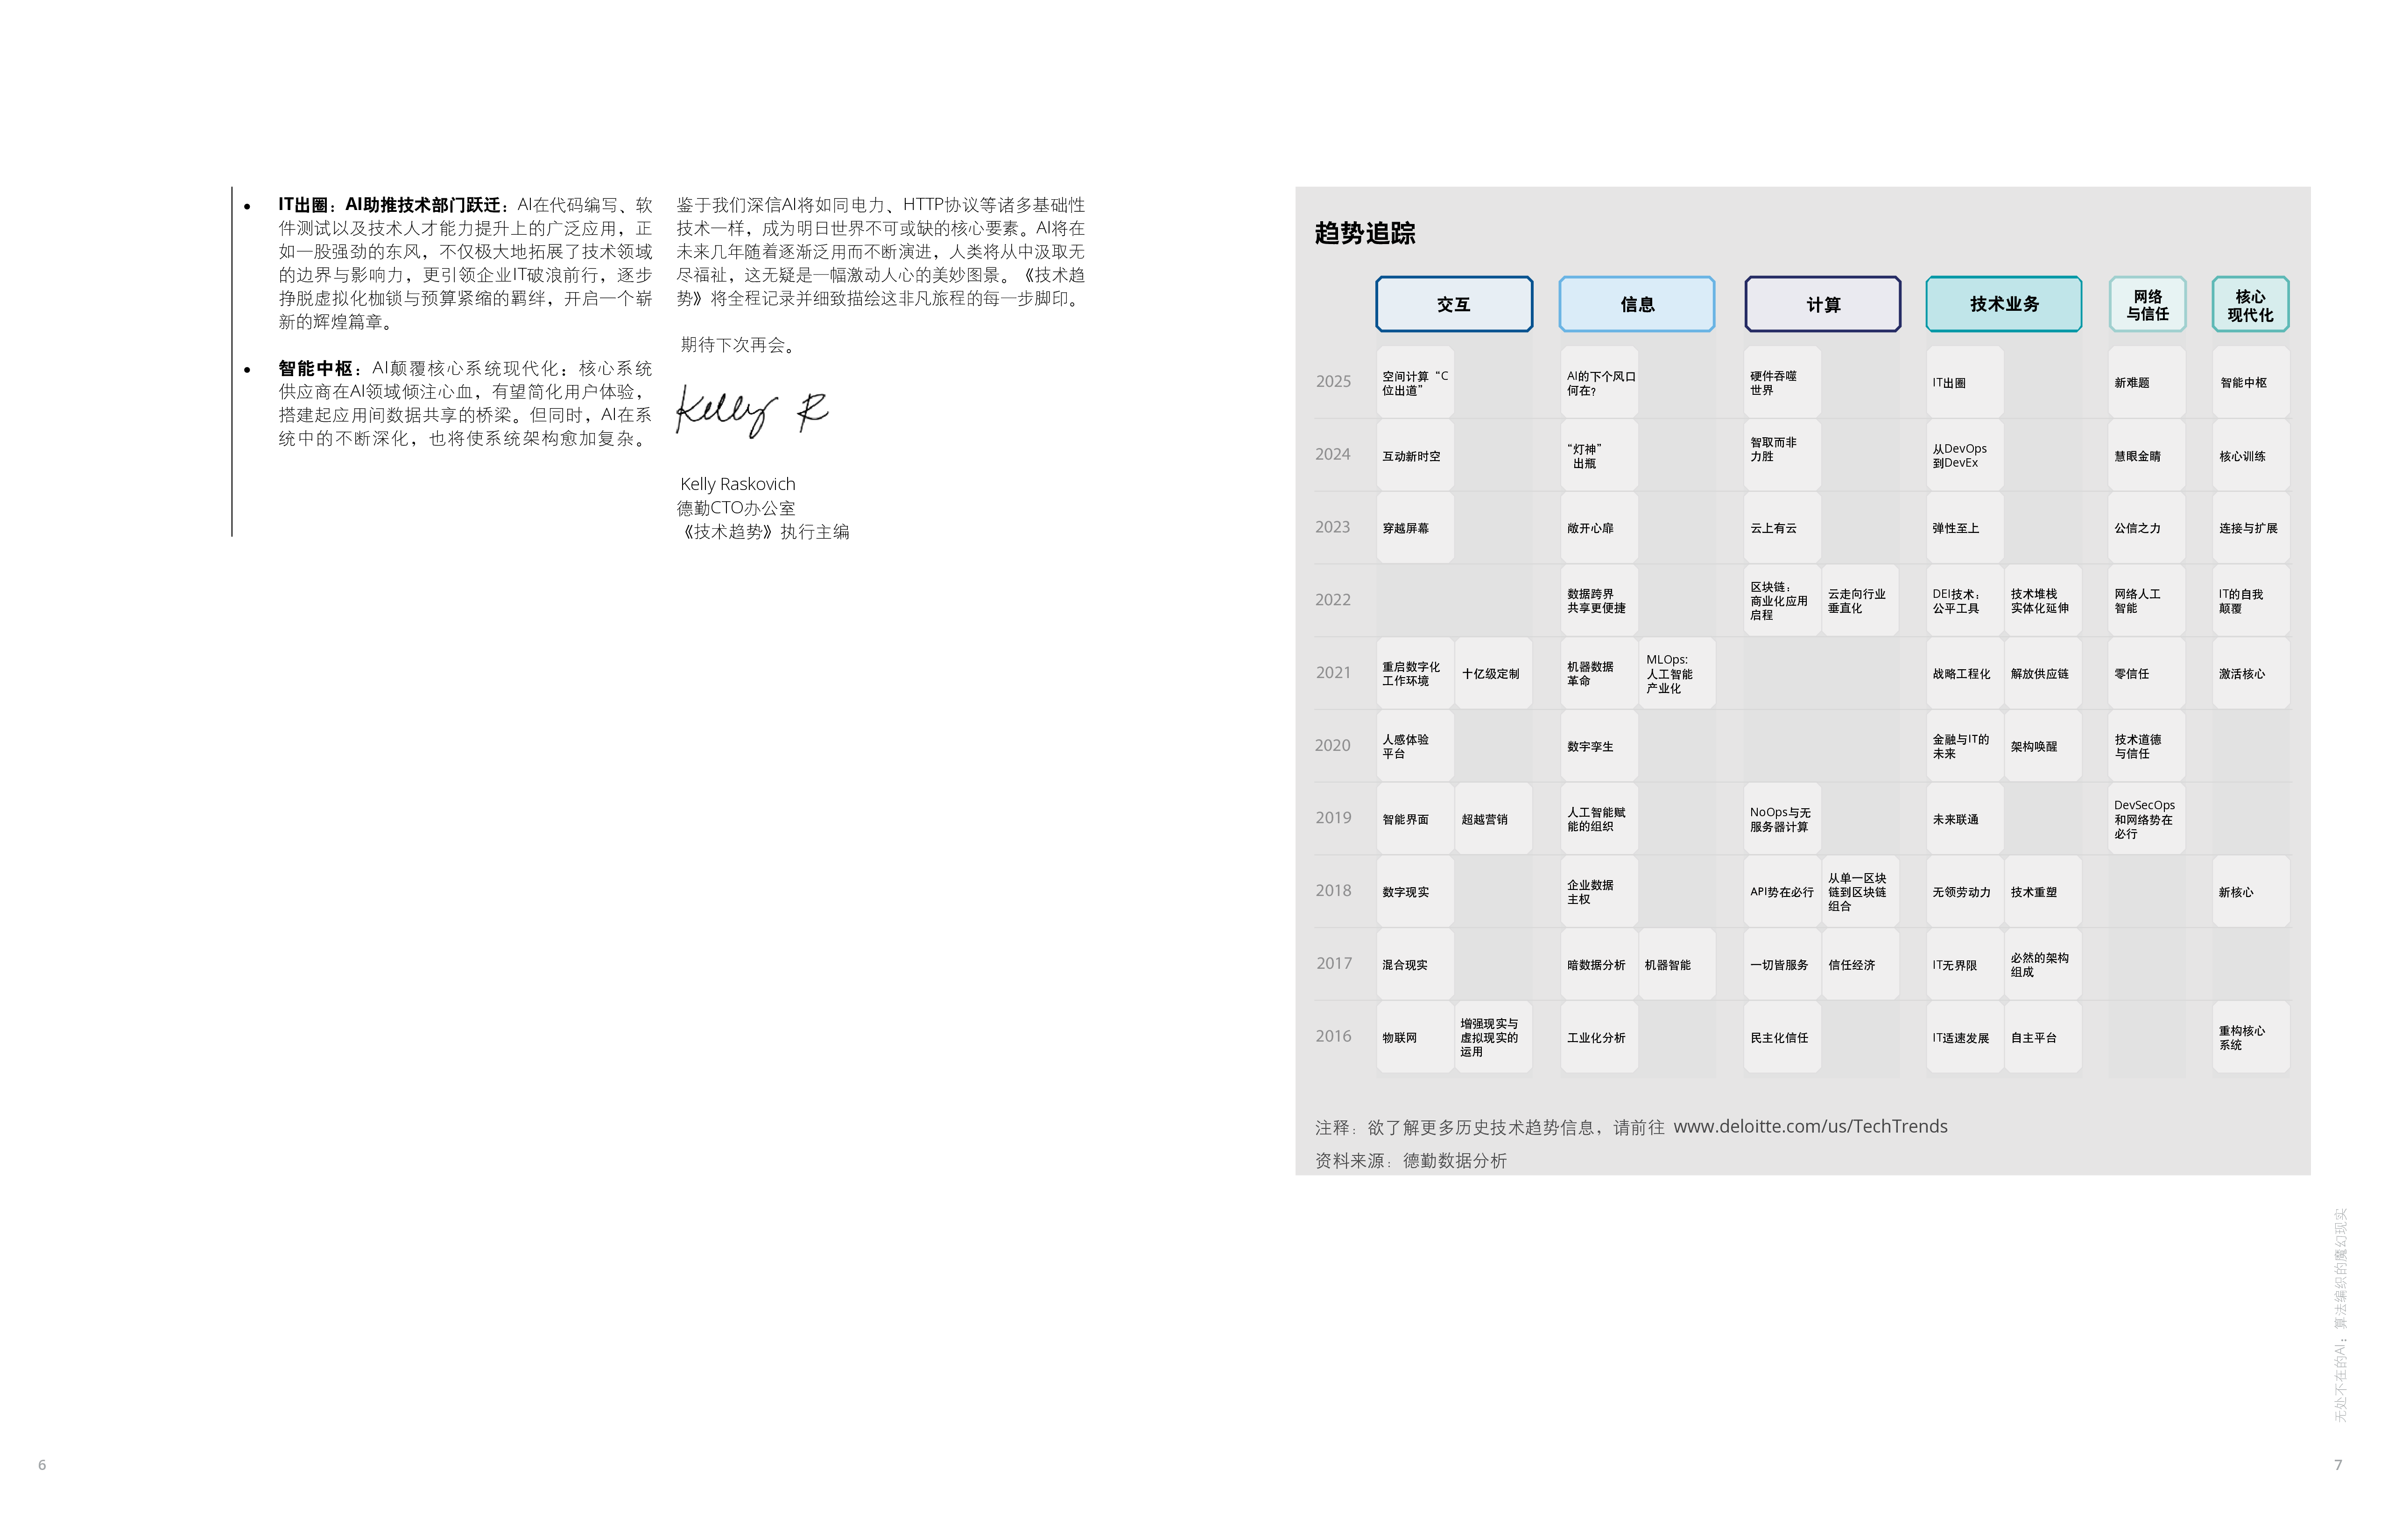The image size is (2381, 1540).
Task: Select the 计算 column header
Action: [x=1822, y=304]
